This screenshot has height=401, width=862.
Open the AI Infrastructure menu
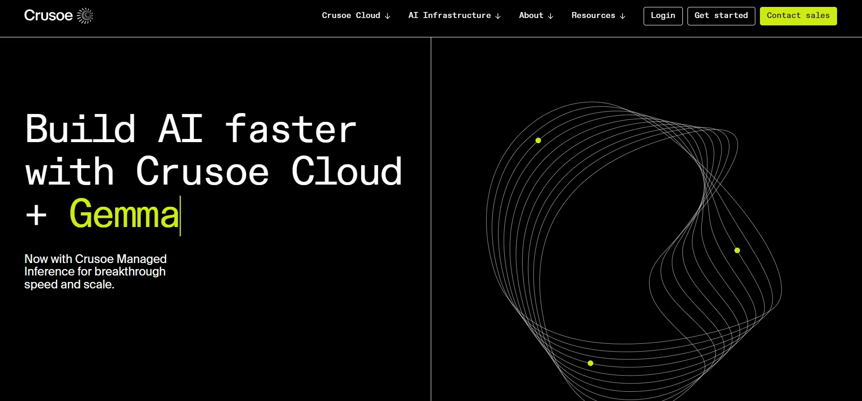point(449,16)
